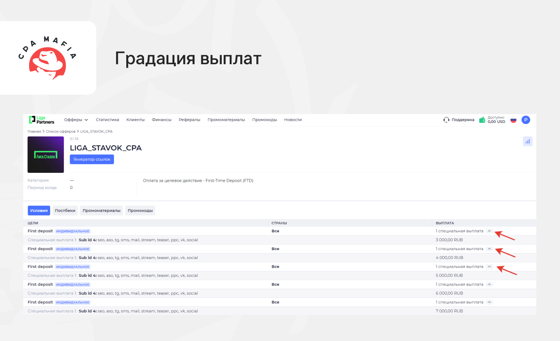The image size is (560, 341).
Task: Switch to the Постбеки tab
Action: coord(65,210)
